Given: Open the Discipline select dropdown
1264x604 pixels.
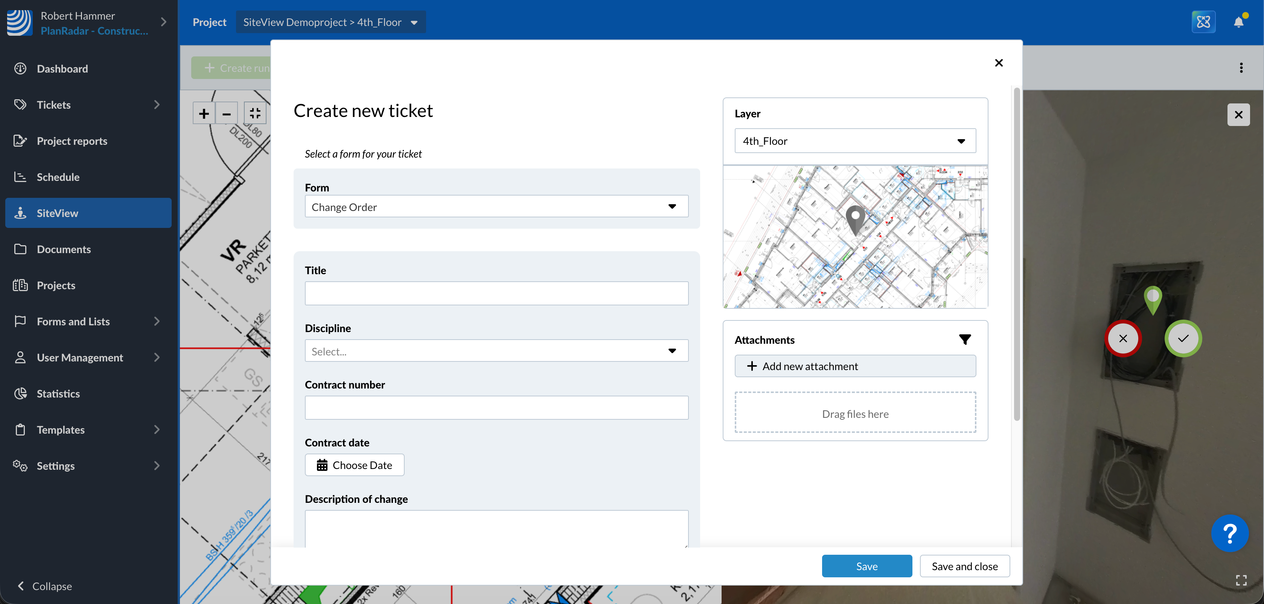Looking at the screenshot, I should point(496,351).
